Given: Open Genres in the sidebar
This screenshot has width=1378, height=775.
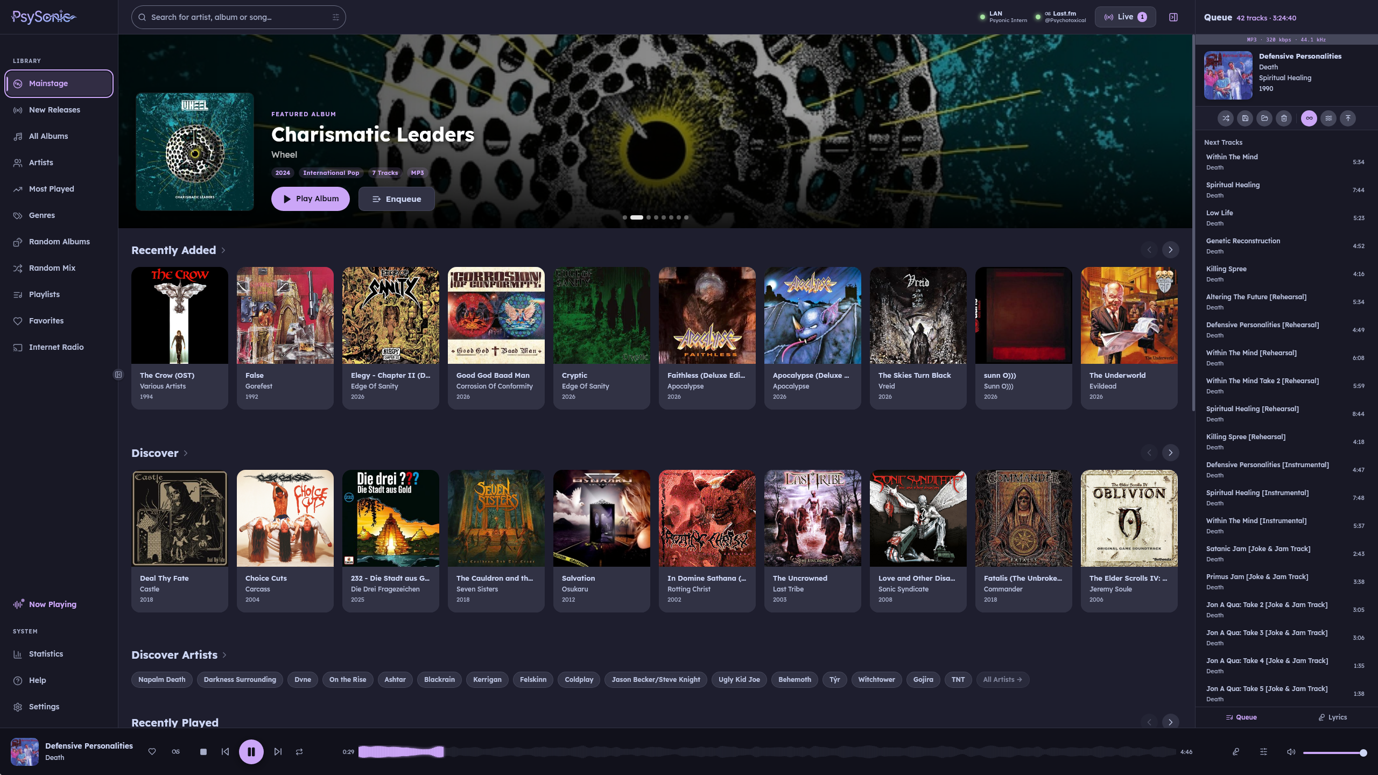Looking at the screenshot, I should tap(59, 215).
